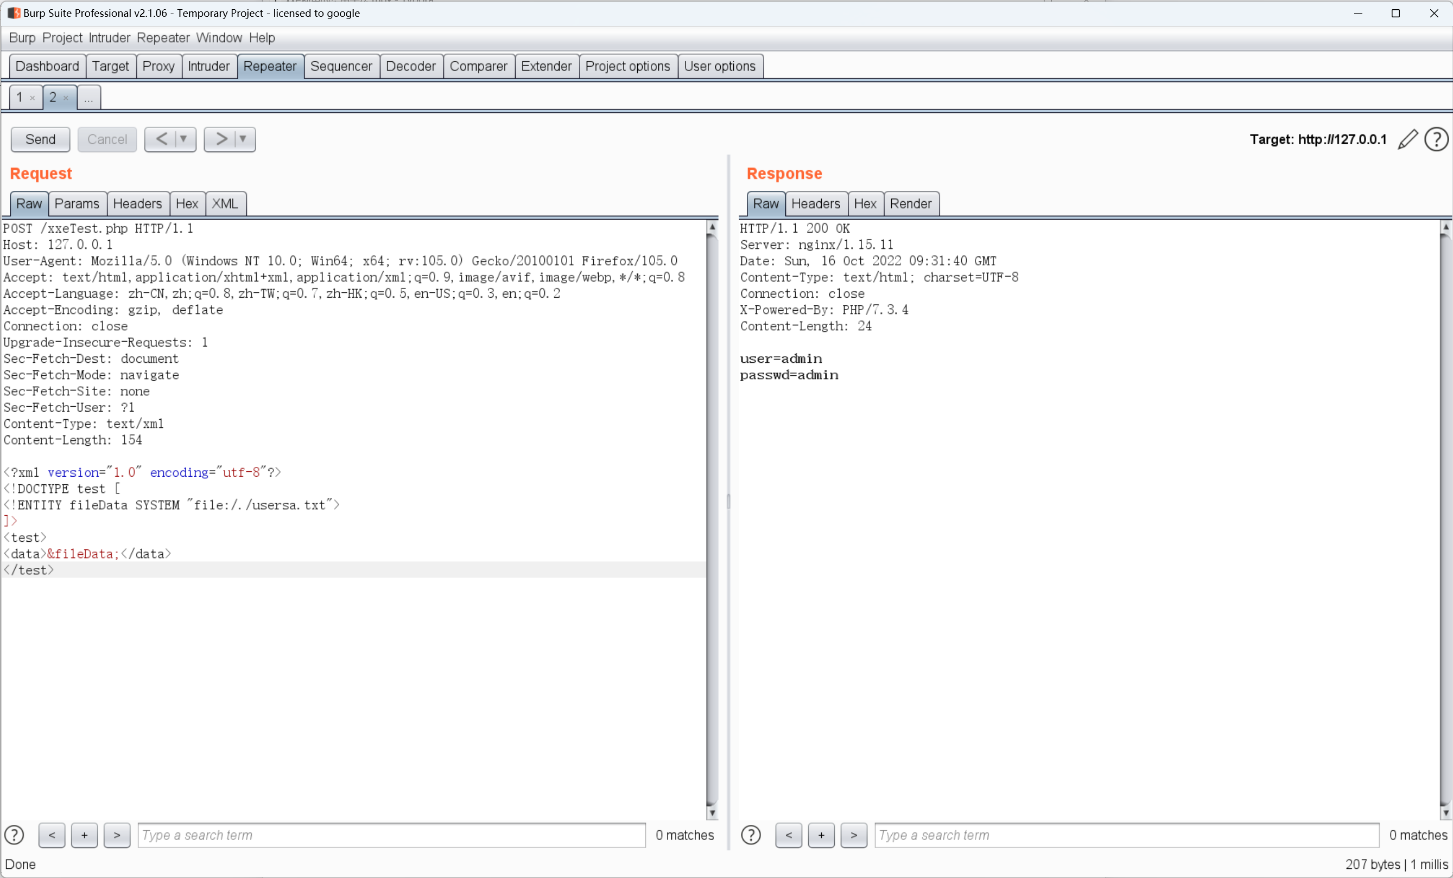Click the 'Content-Type: text/xml' request header

[84, 424]
